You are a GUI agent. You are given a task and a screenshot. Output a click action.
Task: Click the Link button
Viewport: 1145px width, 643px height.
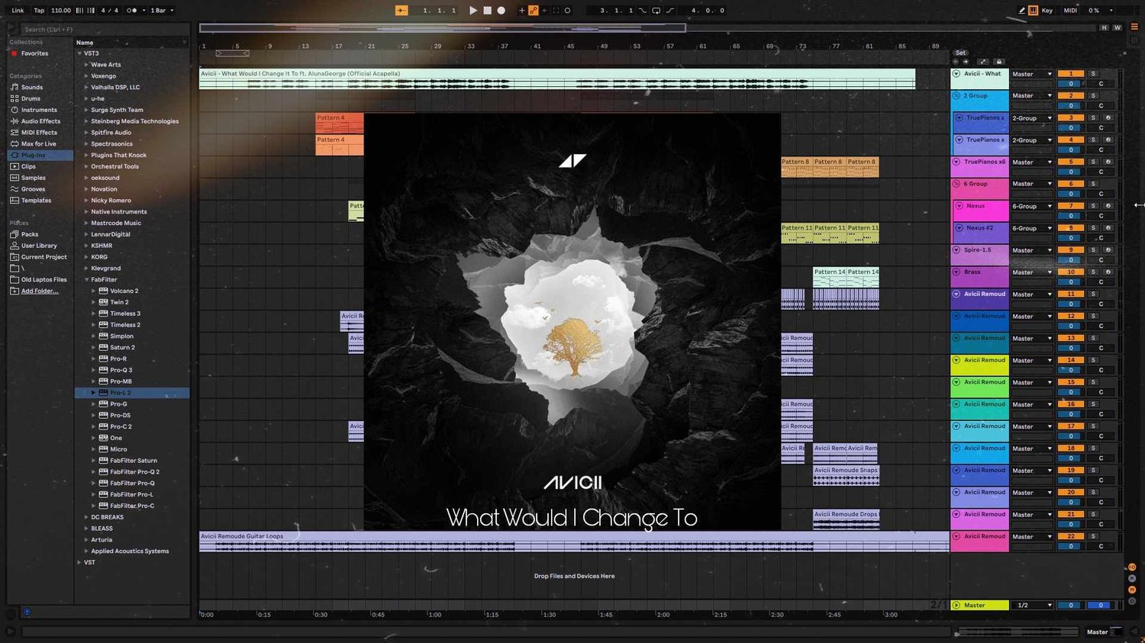point(18,11)
